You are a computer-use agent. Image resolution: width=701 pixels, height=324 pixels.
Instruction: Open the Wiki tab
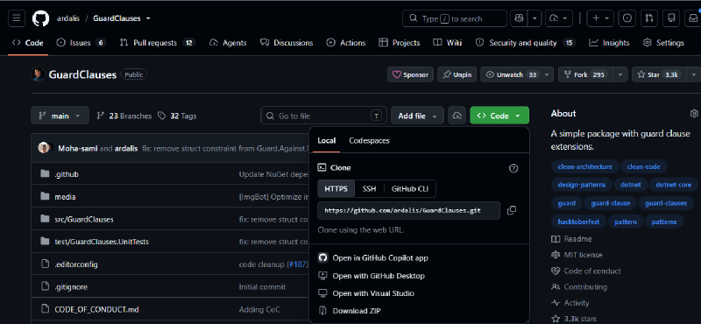click(448, 43)
